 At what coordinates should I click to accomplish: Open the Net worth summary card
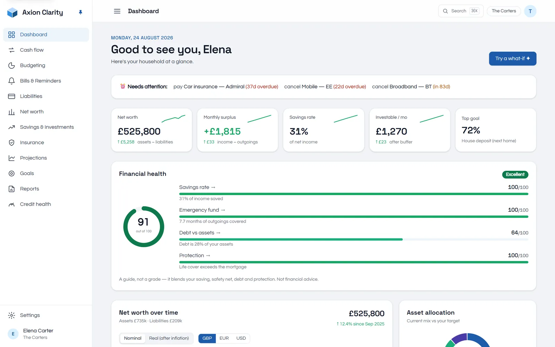point(152,130)
